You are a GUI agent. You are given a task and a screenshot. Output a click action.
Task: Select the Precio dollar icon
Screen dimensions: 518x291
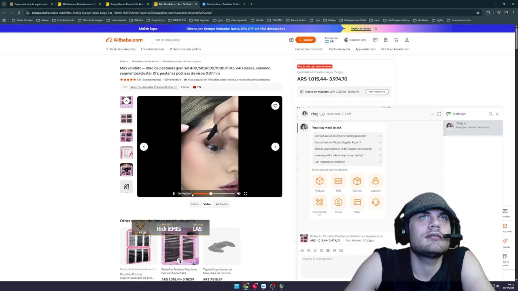[x=338, y=202]
